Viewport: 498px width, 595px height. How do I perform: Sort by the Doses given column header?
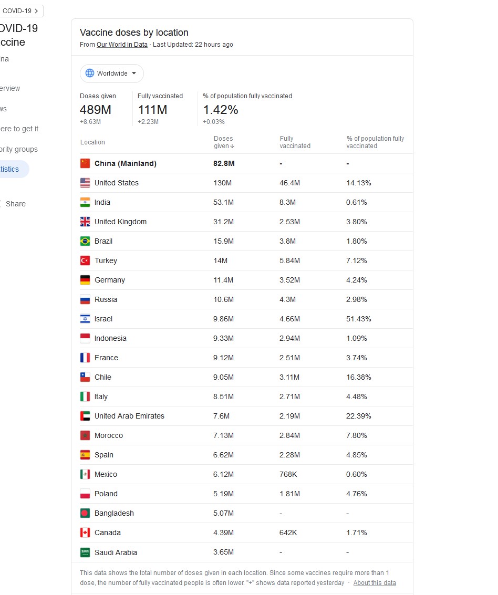(224, 142)
